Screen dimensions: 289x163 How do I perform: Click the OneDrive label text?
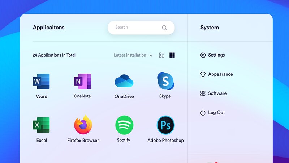tap(124, 96)
